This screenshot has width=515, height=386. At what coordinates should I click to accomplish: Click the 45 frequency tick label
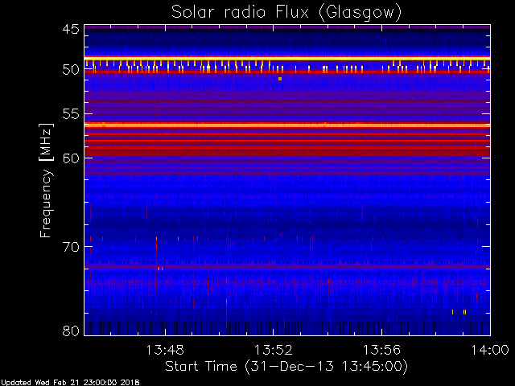(71, 30)
